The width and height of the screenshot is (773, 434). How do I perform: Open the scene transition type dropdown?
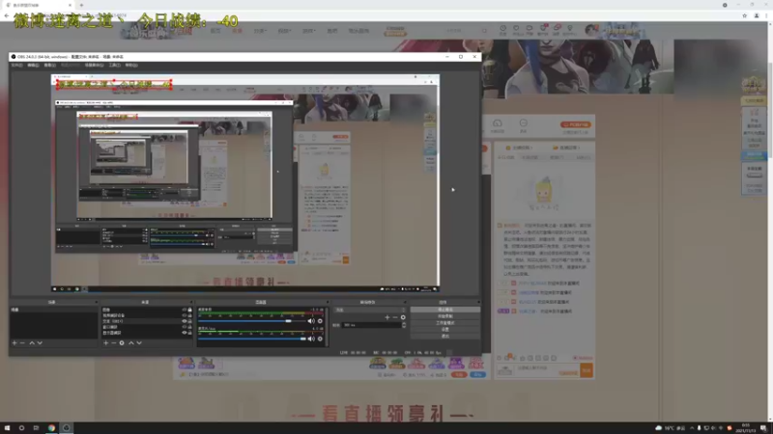click(x=370, y=310)
